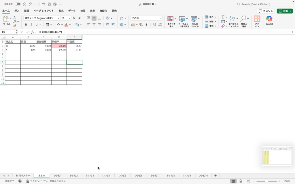Image resolution: width=295 pixels, height=184 pixels.
Task: Open Sort and Filter menu
Action: click(233, 22)
